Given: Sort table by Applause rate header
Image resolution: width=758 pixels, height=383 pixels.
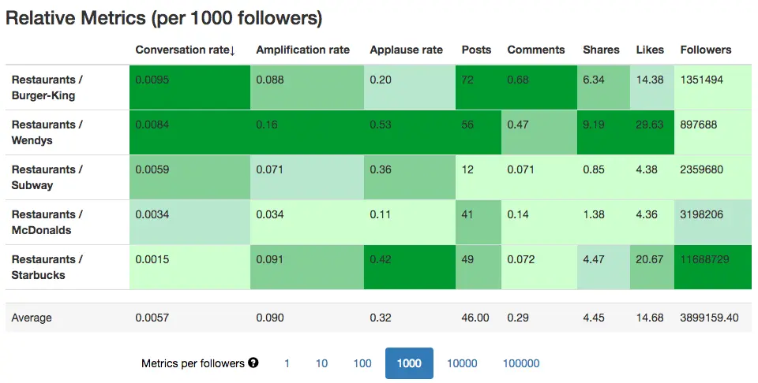Looking at the screenshot, I should 406,50.
